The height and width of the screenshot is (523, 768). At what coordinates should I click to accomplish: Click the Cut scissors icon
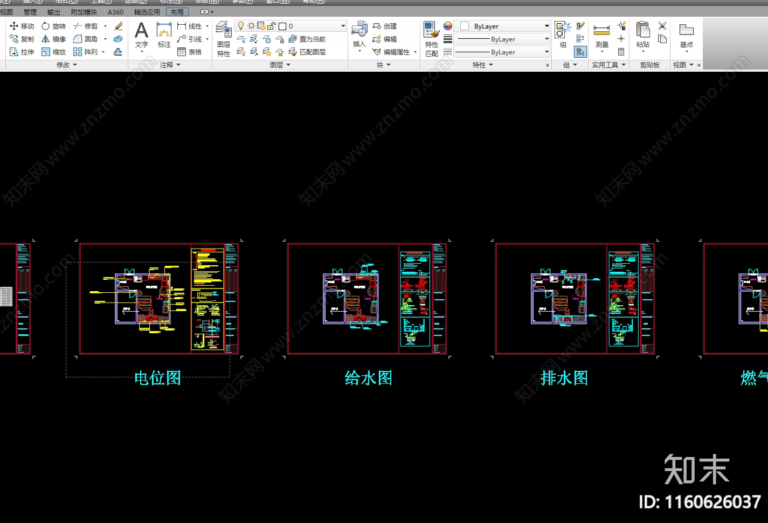(662, 26)
